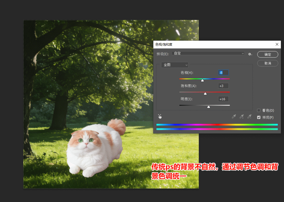Move the 饱和度 saturation slider handle

205,93
